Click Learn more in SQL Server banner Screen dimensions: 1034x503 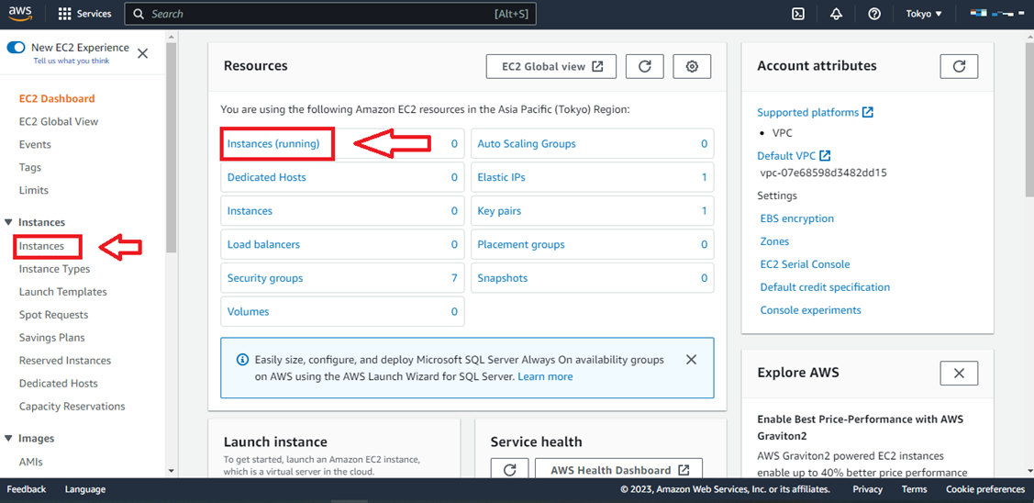point(545,376)
